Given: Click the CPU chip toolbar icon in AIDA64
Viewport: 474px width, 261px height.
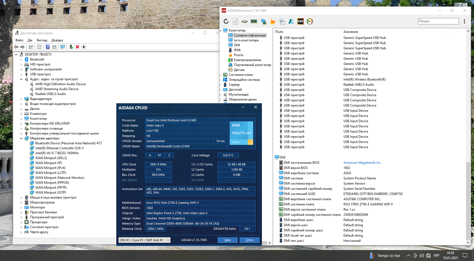Looking at the screenshot, I should click(244, 21).
